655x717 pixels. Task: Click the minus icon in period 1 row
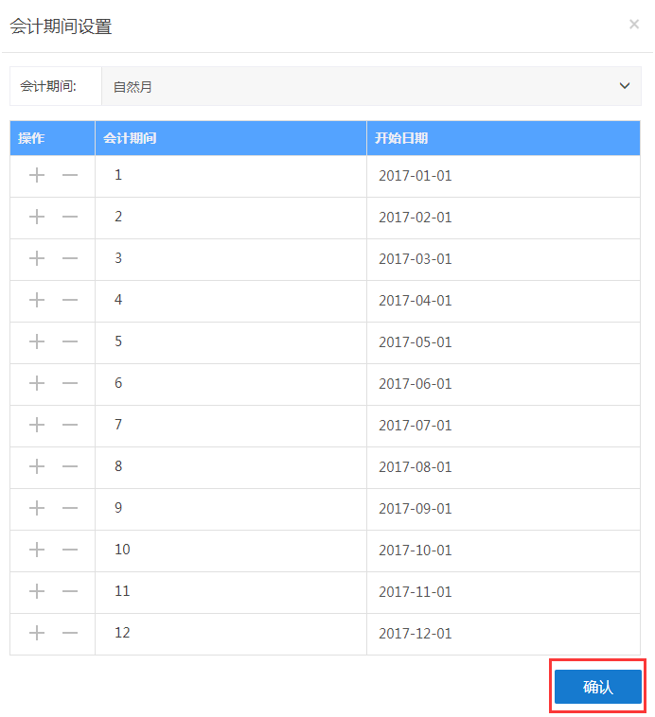click(70, 175)
